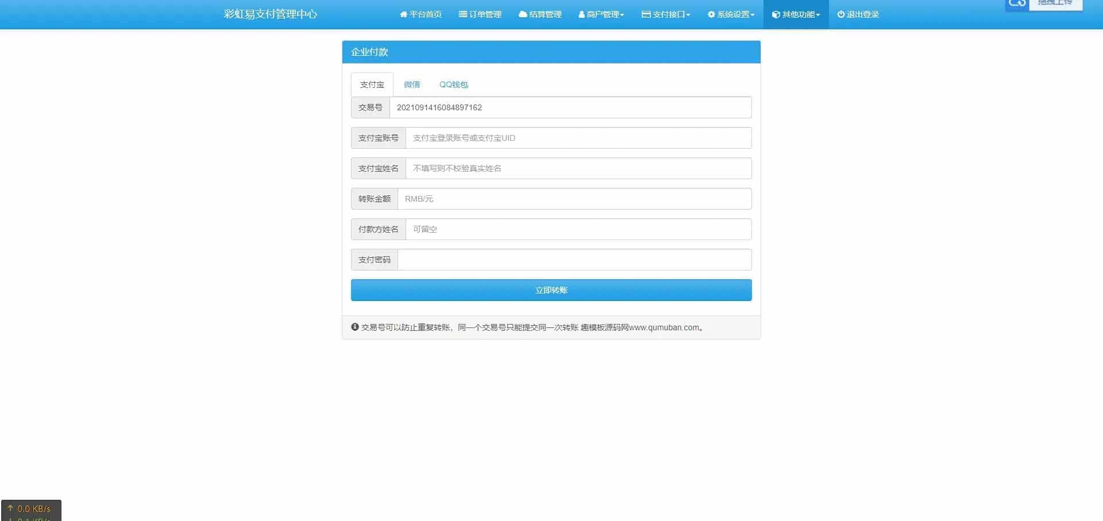1103x521 pixels.
Task: Switch to the QQ钱包 tab
Action: pos(454,84)
